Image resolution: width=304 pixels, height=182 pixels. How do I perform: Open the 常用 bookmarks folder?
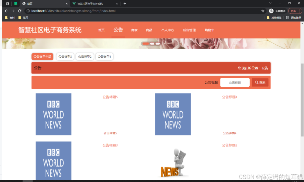pos(23,18)
